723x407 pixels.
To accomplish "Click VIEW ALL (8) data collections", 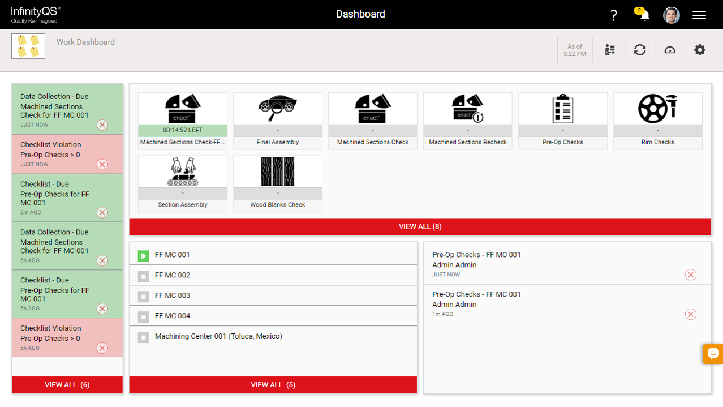I will pos(420,226).
